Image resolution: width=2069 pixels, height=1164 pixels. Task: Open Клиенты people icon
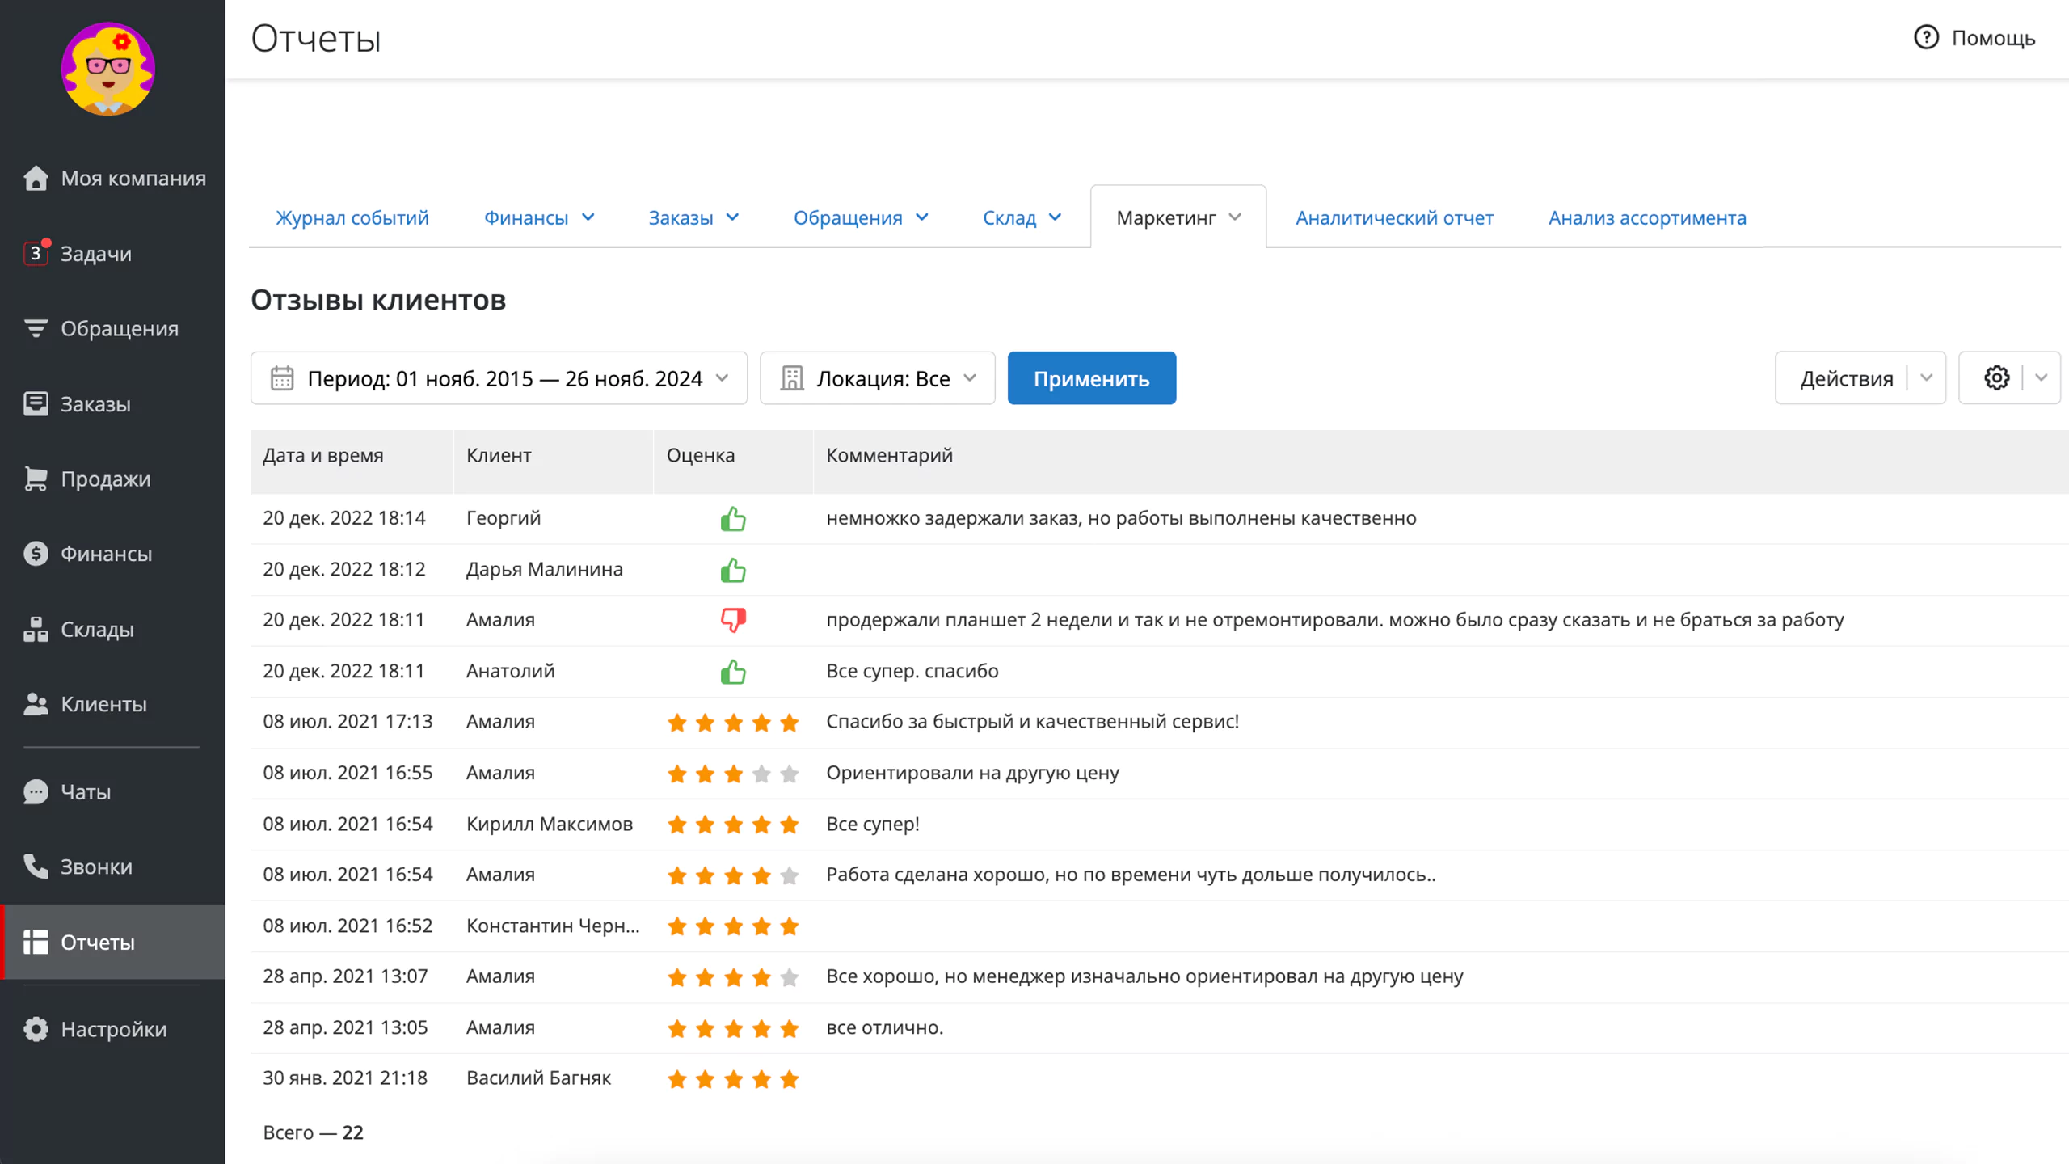point(36,704)
